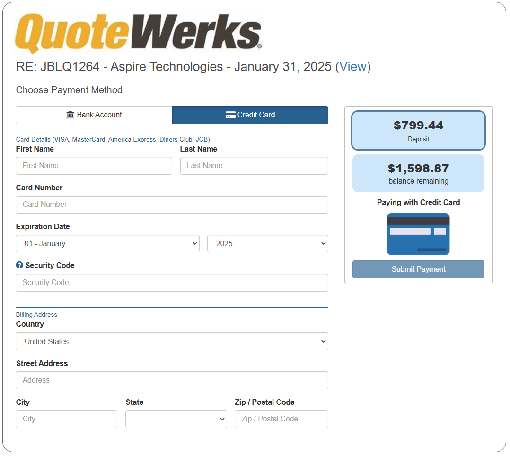Viewport: 510px width, 456px height.
Task: Select the $799.44 Deposit amount option
Action: (418, 130)
